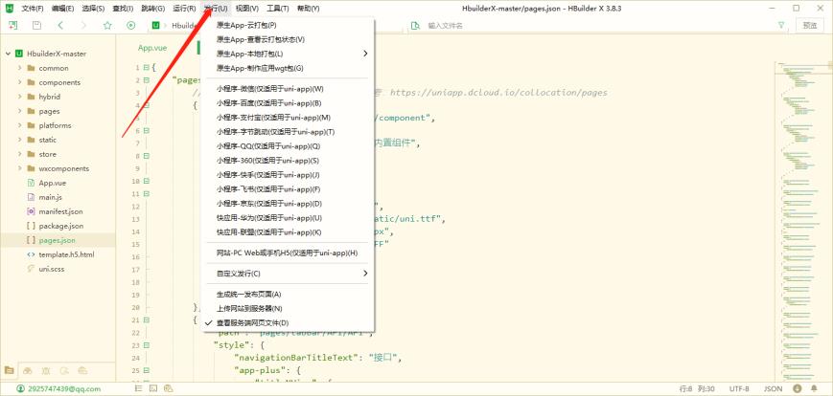Viewport: 833px width, 396px height.
Task: Open the 运行(R) menu
Action: tap(184, 9)
